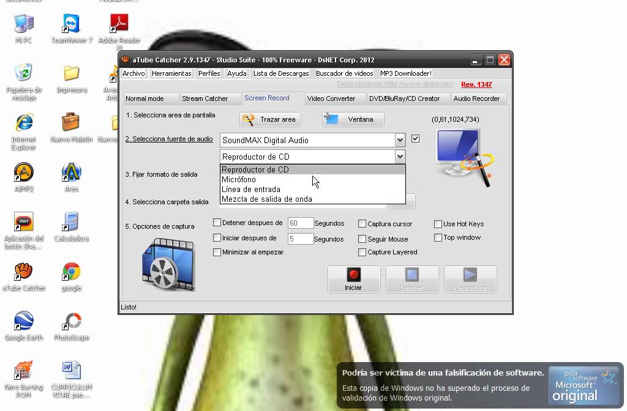
Task: Expand SoundMAX Digital Audio dropdown arrow
Action: [400, 140]
